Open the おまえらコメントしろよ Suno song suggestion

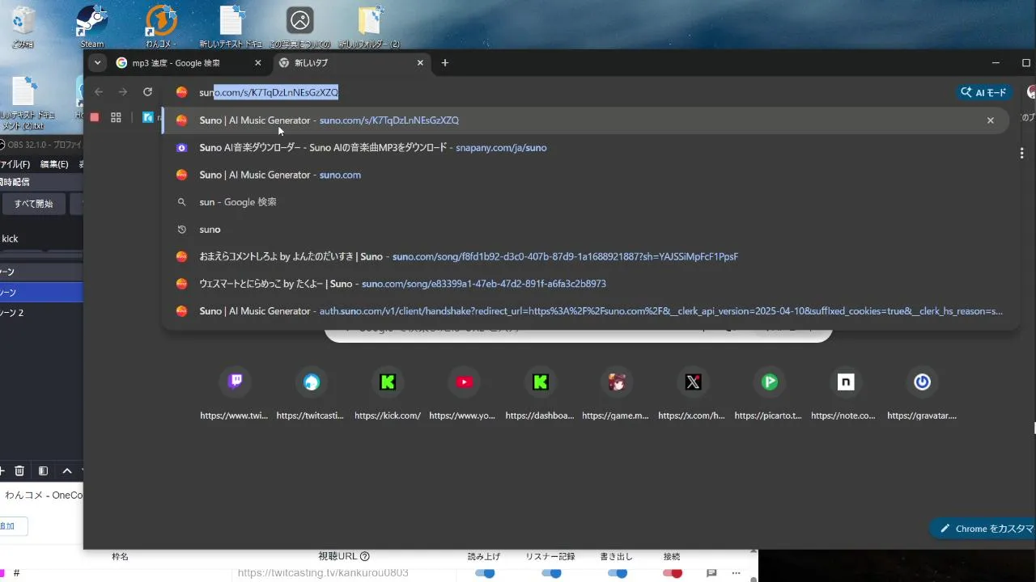click(587, 256)
